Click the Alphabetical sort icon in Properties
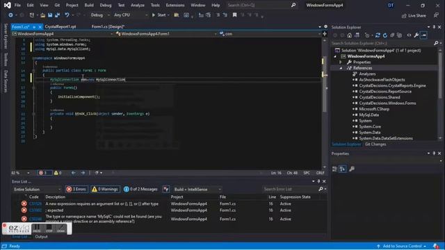Viewport: 445px width, 250px height. (343, 169)
